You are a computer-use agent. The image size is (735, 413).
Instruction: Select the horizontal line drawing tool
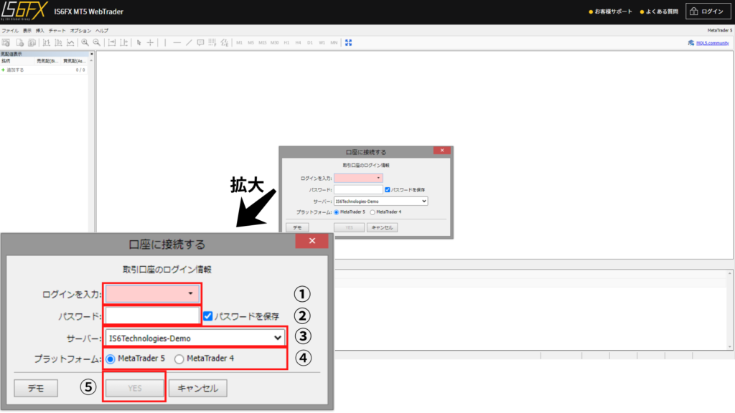point(177,42)
